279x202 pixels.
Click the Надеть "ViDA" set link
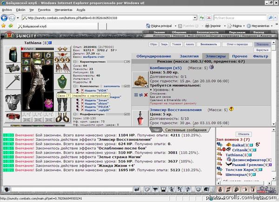point(96,90)
